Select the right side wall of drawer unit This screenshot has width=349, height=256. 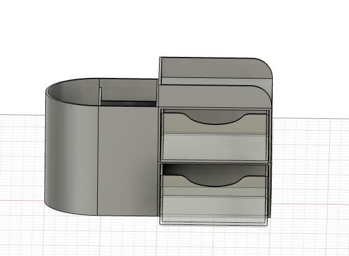pos(271,163)
